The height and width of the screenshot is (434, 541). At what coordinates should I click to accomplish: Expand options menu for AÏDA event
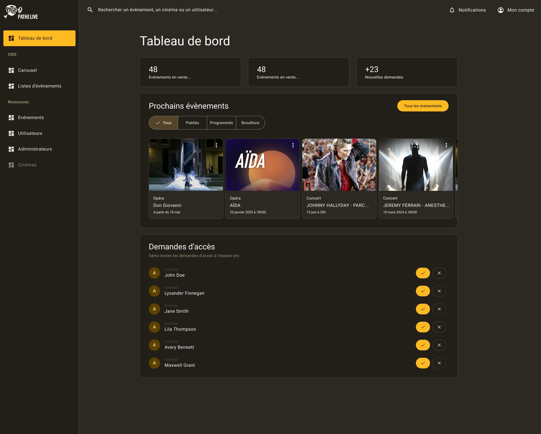pos(293,145)
